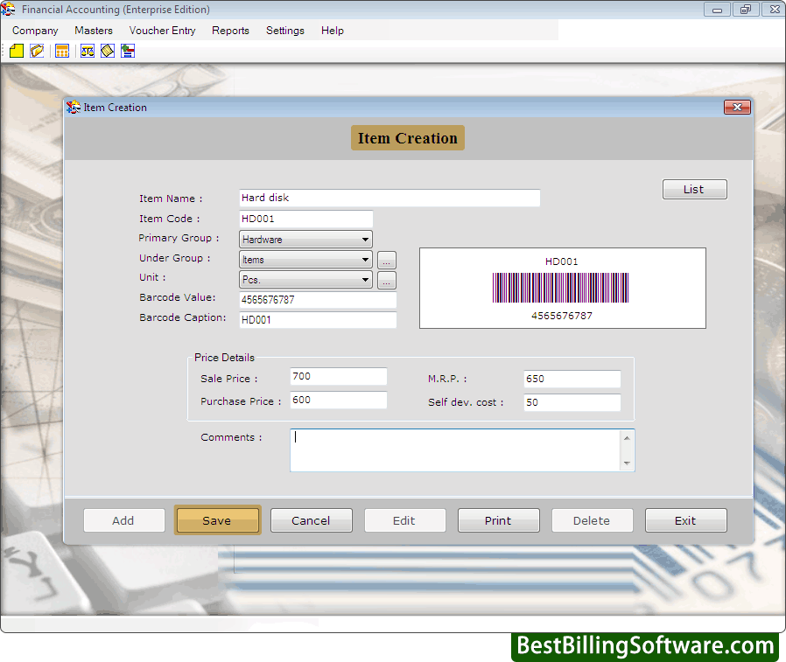The width and height of the screenshot is (786, 662).
Task: Click the M.R.P. field
Action: (x=572, y=379)
